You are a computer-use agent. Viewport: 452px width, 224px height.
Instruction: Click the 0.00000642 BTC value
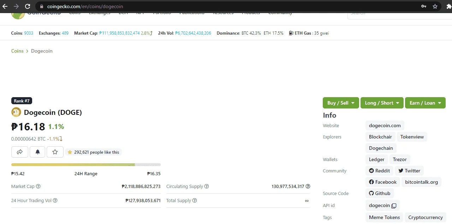click(x=28, y=139)
